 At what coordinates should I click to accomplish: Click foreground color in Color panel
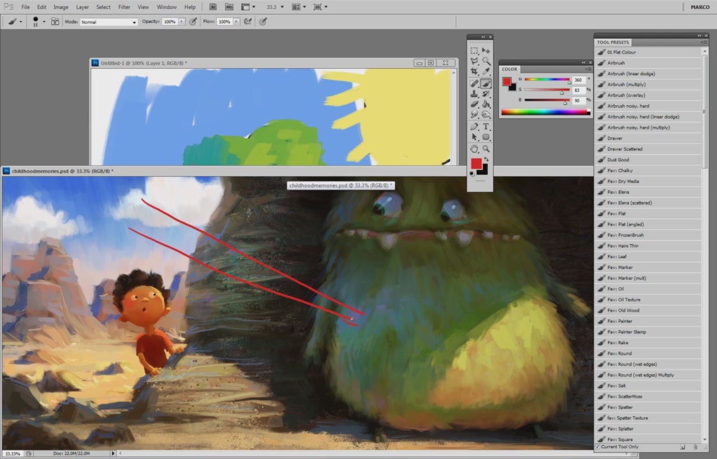[506, 82]
